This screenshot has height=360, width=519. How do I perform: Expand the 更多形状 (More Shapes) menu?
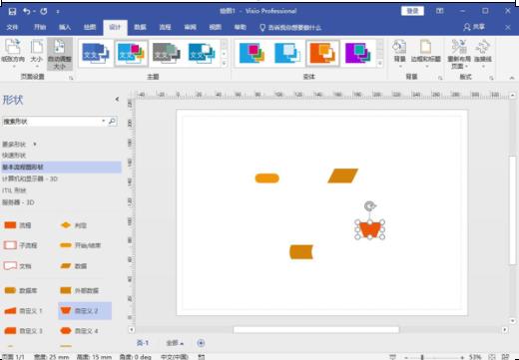click(19, 145)
